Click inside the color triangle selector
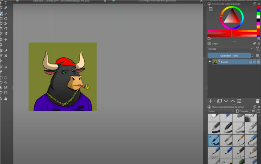Screen dimensions: 261x164 tap(232, 17)
